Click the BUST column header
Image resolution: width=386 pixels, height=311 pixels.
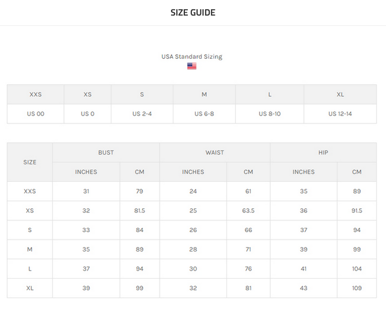pos(106,152)
